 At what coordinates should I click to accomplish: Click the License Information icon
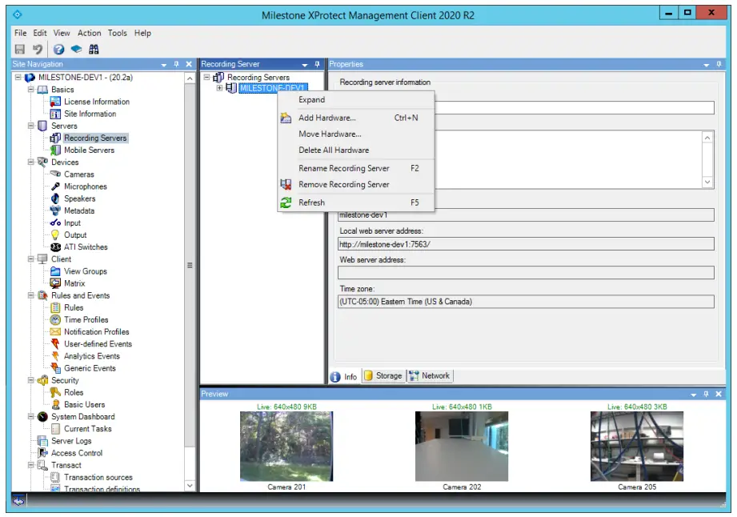coord(56,102)
